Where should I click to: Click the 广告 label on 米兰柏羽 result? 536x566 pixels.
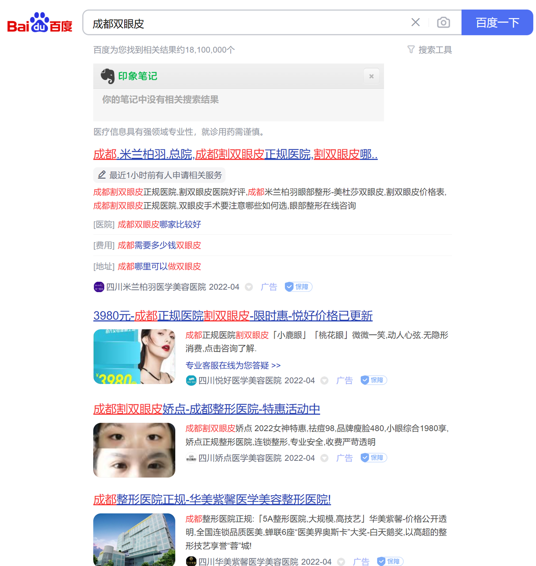[x=269, y=287]
